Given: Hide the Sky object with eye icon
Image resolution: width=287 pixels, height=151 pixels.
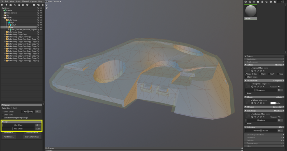Looking at the screenshot, I should (x=41, y=15).
